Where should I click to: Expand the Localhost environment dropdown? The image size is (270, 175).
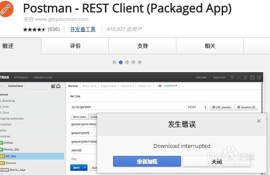(x=170, y=86)
